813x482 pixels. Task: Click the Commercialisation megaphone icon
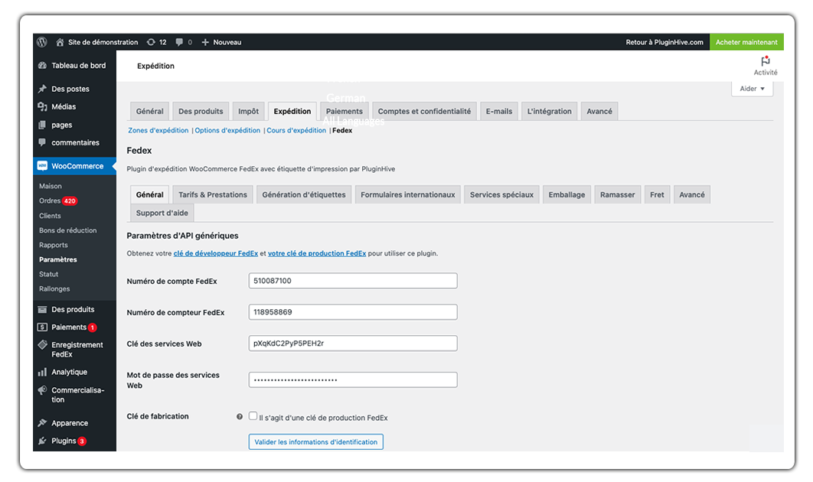coord(43,390)
